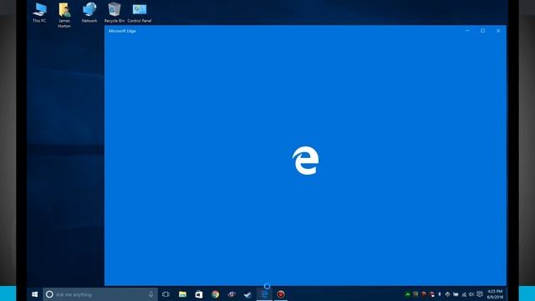Open the taskbar clock showing 4:25 PM

pos(495,294)
